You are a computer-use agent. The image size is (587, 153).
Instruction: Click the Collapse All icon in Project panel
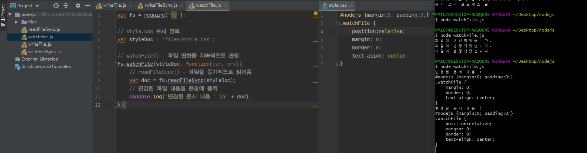coord(66,6)
